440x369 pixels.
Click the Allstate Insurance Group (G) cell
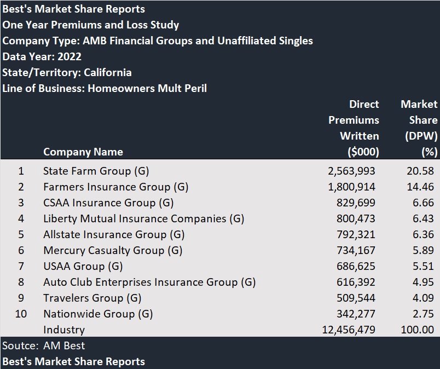tap(114, 234)
